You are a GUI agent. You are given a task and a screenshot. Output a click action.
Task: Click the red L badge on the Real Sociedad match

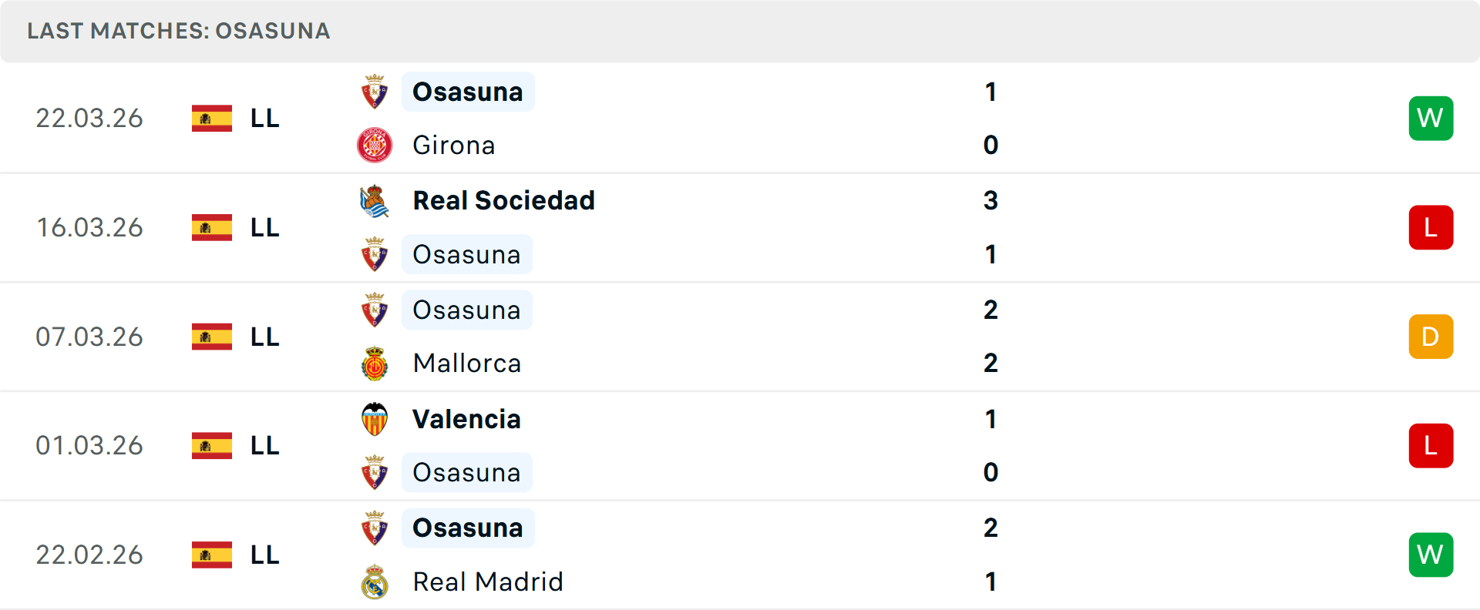tap(1431, 227)
